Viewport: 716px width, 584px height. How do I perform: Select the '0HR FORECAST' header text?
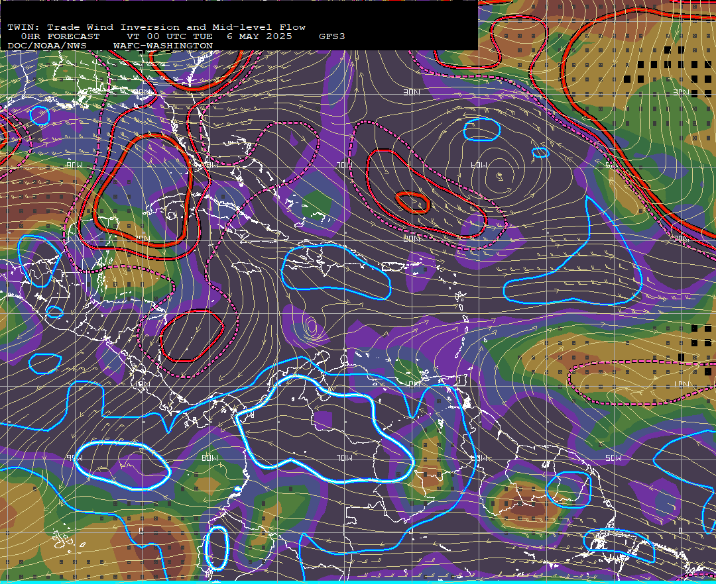pos(60,36)
